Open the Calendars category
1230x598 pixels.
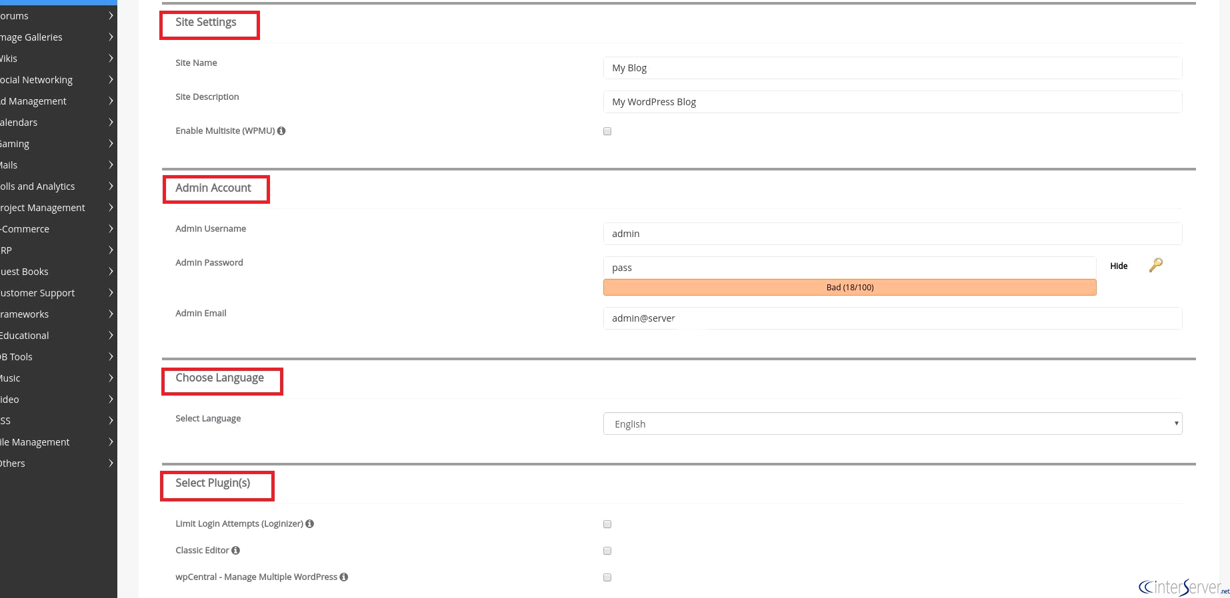pyautogui.click(x=59, y=123)
